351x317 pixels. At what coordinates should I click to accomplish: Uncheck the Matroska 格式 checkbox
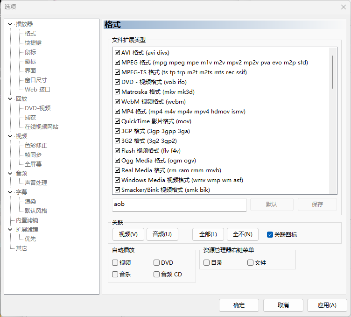pyautogui.click(x=117, y=92)
